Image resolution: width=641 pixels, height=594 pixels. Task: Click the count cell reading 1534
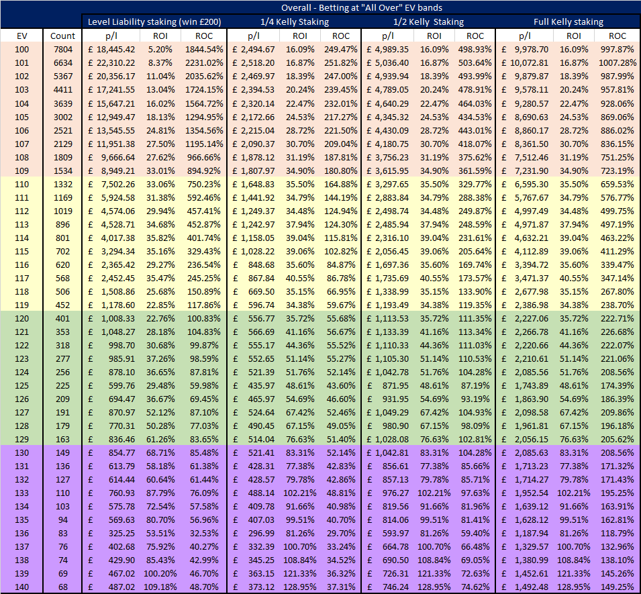(x=63, y=171)
